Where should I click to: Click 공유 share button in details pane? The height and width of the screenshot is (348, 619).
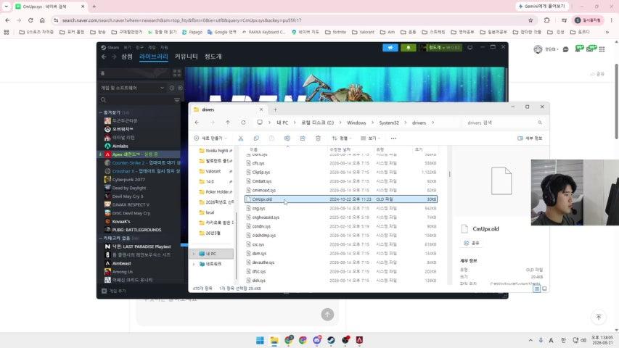tap(472, 243)
